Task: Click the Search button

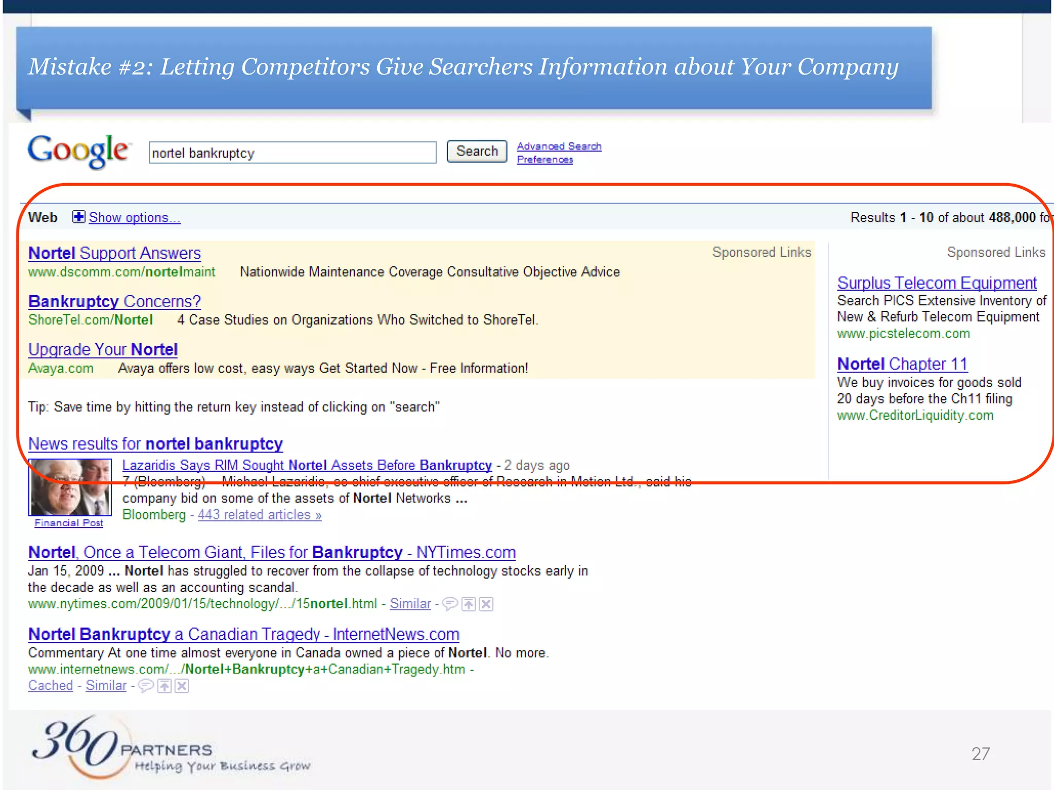Action: (477, 151)
